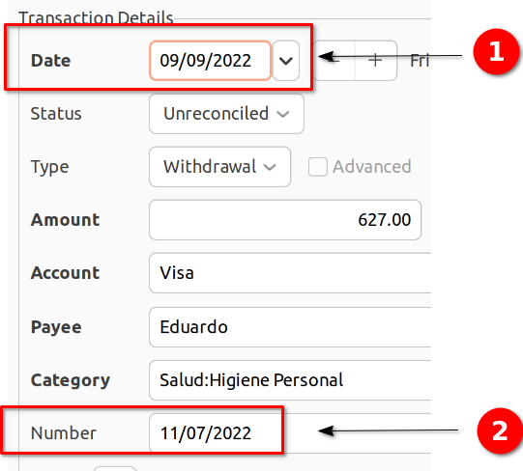523x471 pixels.
Task: Expand the Unreconciled status dropdown
Action: (226, 114)
